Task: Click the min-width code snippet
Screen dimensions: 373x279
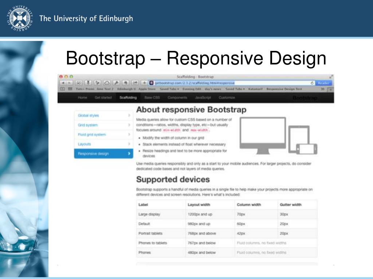Action: (x=172, y=130)
